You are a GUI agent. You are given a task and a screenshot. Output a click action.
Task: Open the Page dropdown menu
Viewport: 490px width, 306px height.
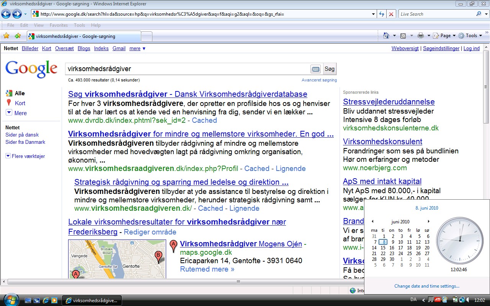point(445,36)
